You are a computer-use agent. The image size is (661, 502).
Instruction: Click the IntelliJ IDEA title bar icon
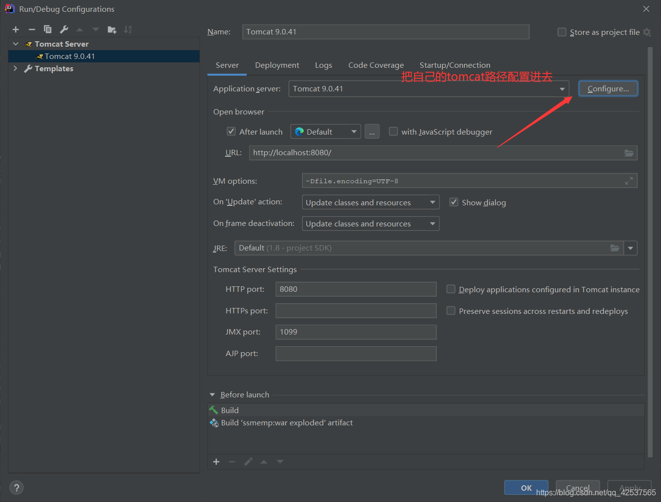[9, 9]
